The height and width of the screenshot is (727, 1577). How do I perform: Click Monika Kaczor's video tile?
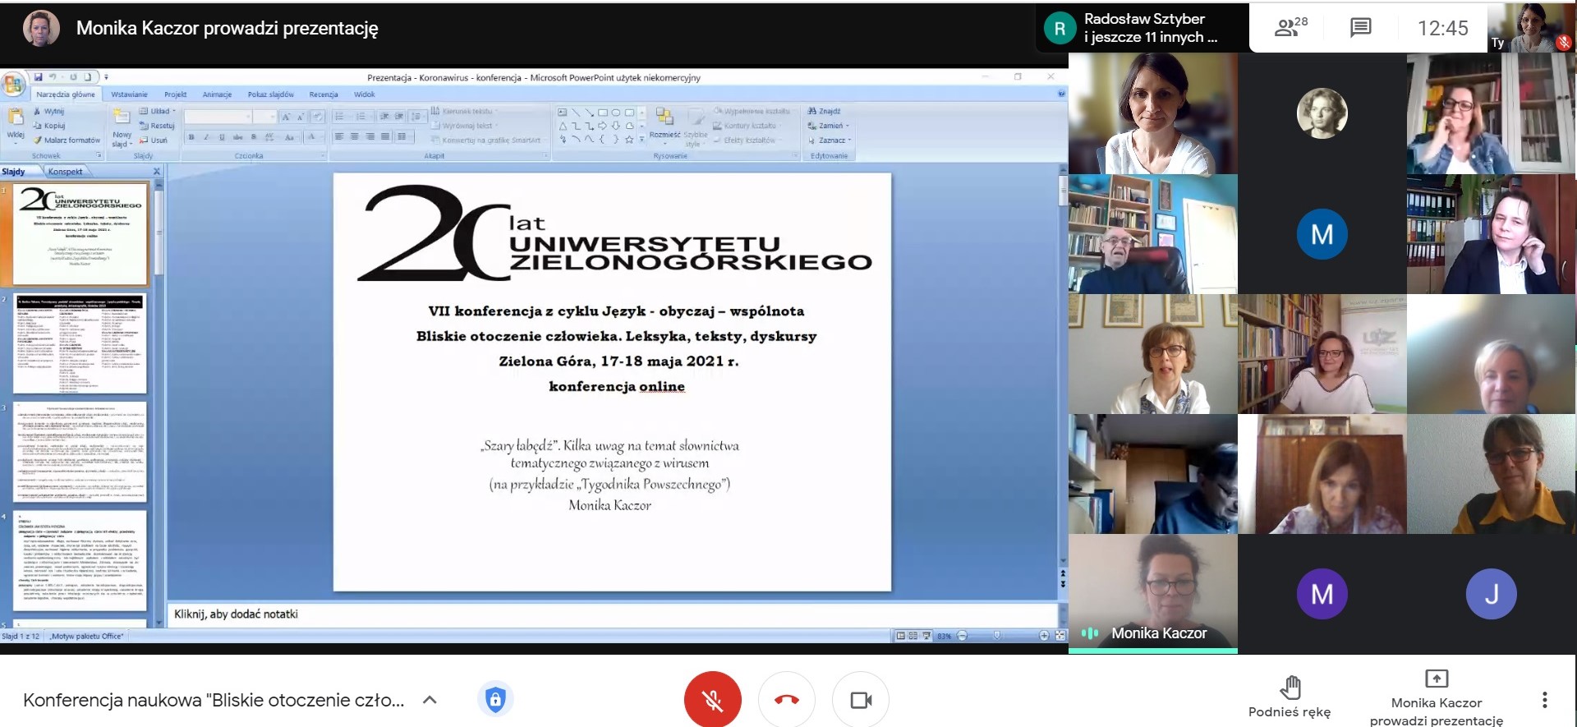(1153, 593)
